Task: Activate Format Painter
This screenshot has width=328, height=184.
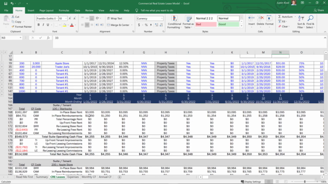Action: pos(22,27)
